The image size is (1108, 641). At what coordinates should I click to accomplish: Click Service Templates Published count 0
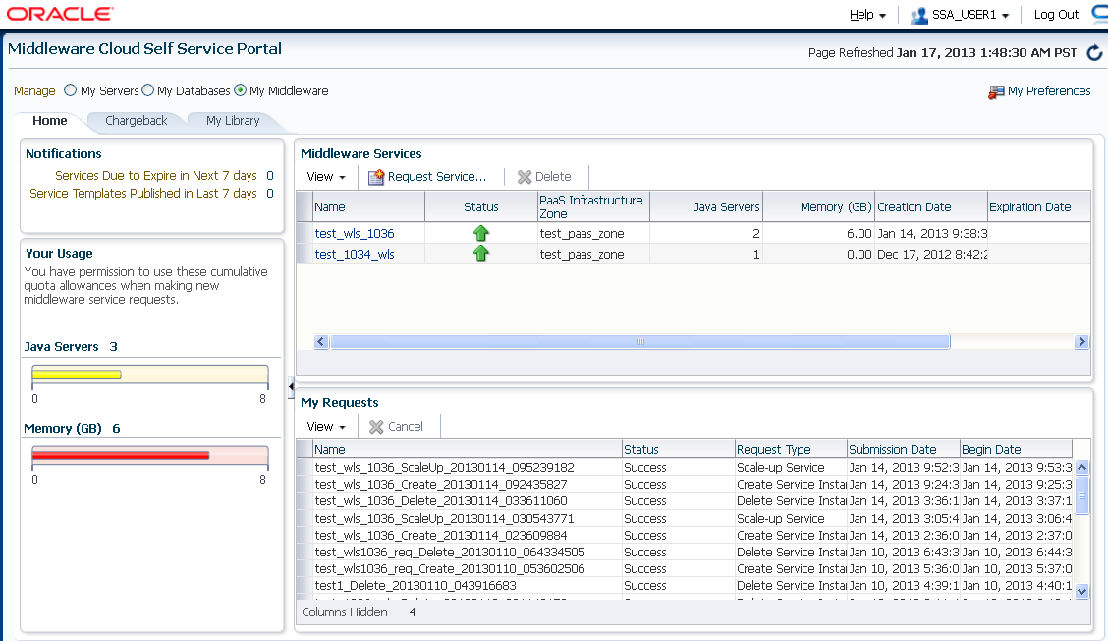(270, 193)
